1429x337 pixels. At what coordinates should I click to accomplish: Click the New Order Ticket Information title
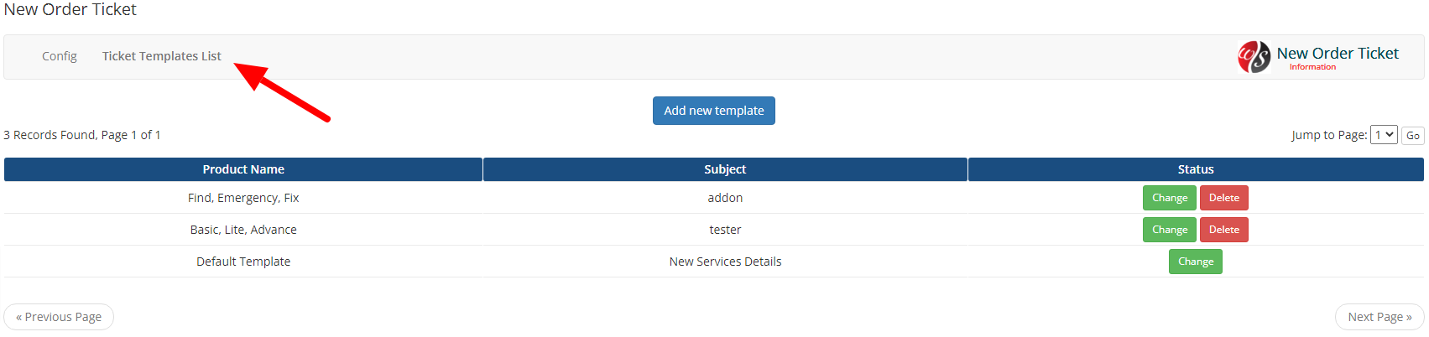[x=1338, y=57]
